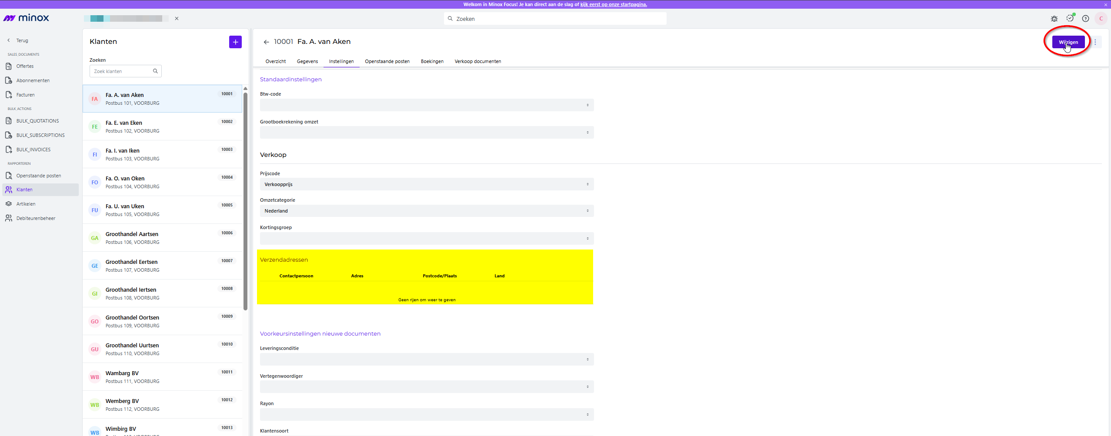Click the BULK_QUOTATIONS icon
1111x436 pixels.
pyautogui.click(x=9, y=121)
